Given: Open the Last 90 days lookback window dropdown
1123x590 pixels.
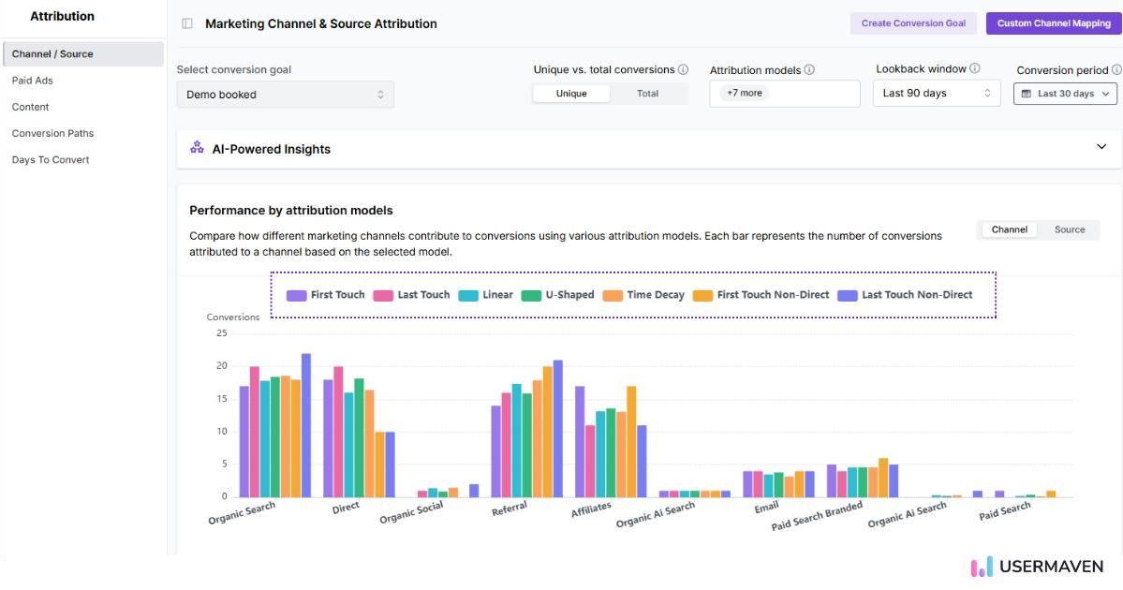Looking at the screenshot, I should click(x=935, y=93).
